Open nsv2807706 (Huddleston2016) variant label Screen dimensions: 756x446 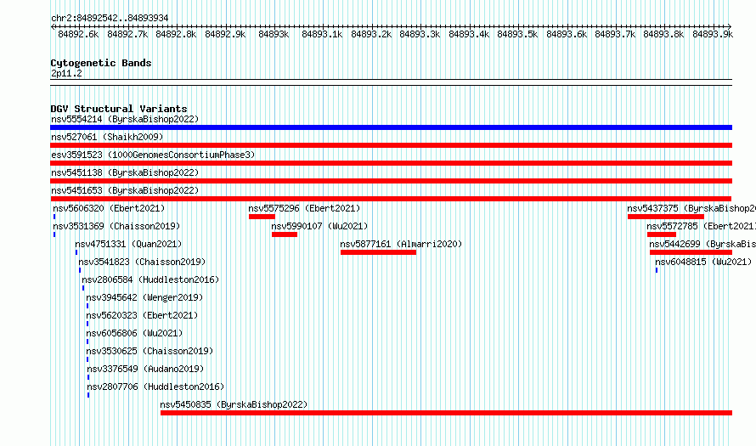tap(155, 387)
